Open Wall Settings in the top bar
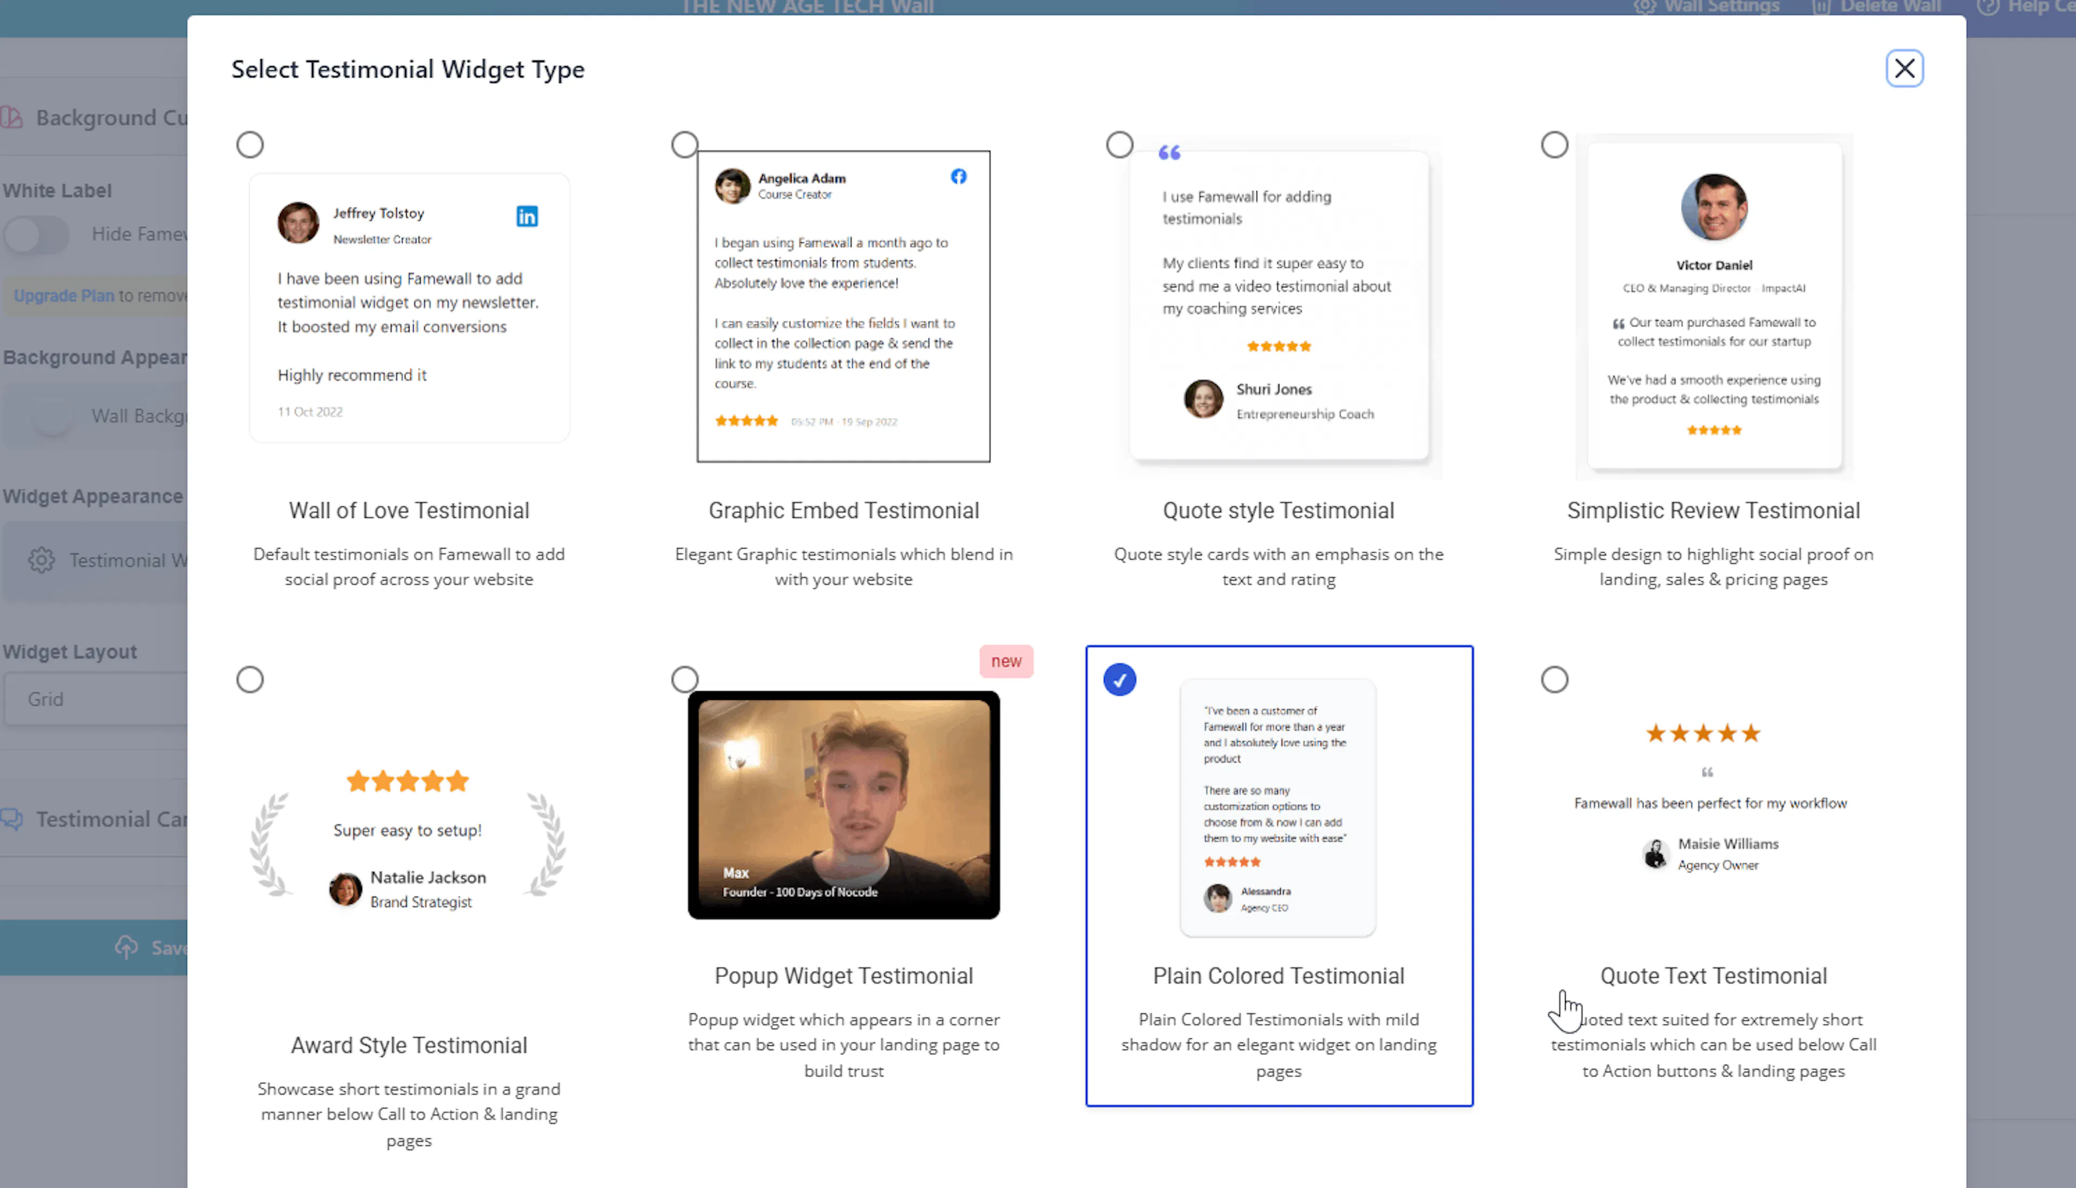 [1706, 8]
